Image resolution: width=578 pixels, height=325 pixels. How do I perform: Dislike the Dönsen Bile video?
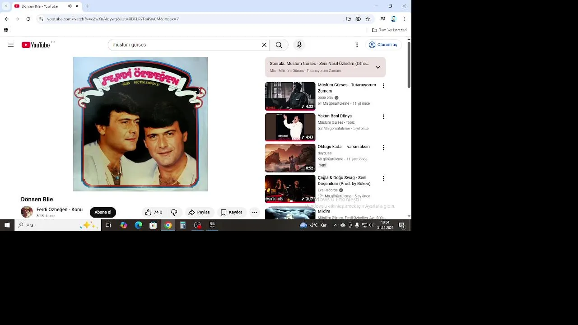click(174, 212)
